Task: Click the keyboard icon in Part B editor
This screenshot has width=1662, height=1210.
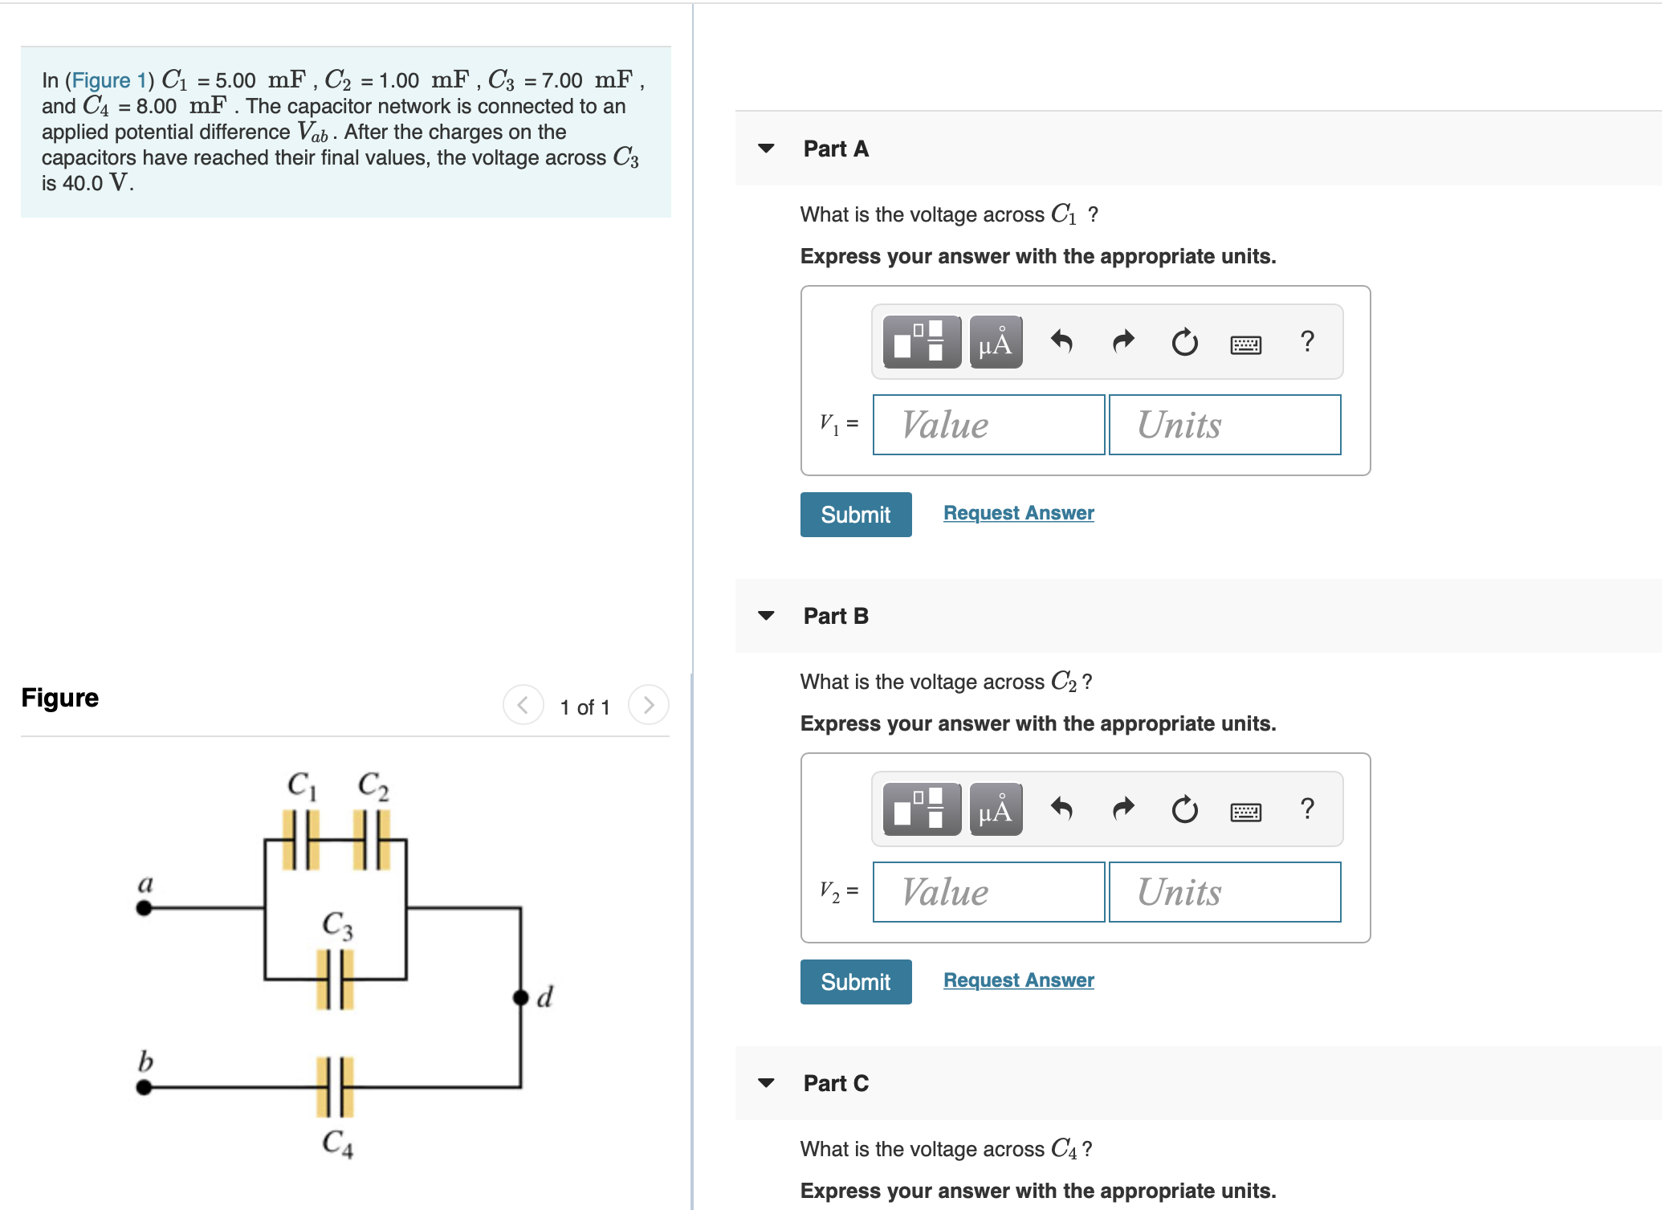Action: click(x=1244, y=811)
